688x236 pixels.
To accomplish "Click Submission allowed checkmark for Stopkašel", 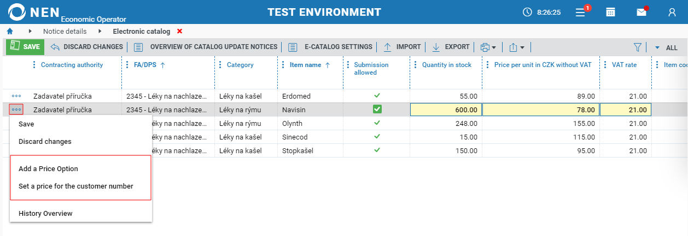I will tap(377, 150).
